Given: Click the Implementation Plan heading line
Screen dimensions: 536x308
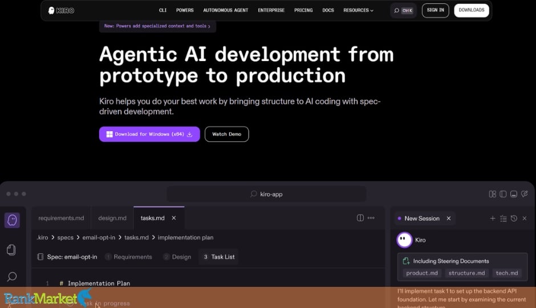Looking at the screenshot, I should [99, 283].
